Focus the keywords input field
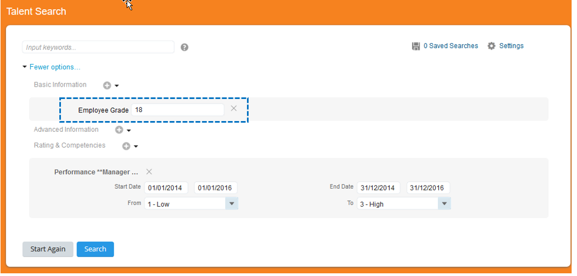Viewport: 577px width, 276px height. coord(98,47)
